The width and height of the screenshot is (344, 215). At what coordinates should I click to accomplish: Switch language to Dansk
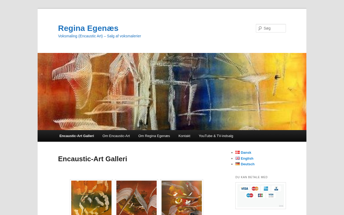[x=246, y=153]
